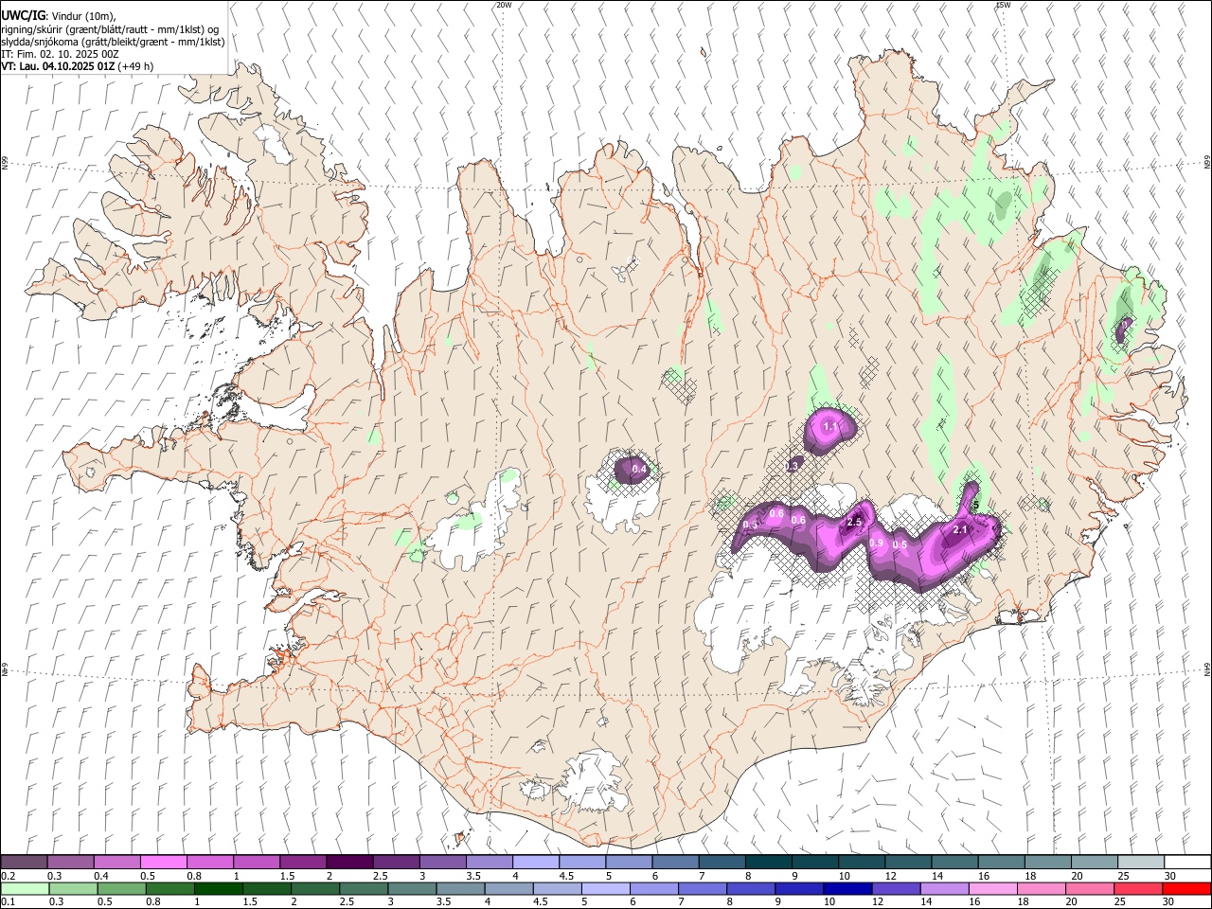
Task: Select the 2.5 precipitation value label
Action: pyautogui.click(x=854, y=522)
